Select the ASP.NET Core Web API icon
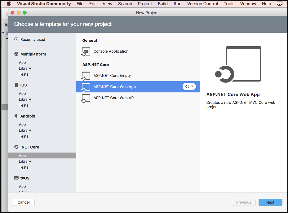The width and height of the screenshot is (288, 213). (x=86, y=98)
